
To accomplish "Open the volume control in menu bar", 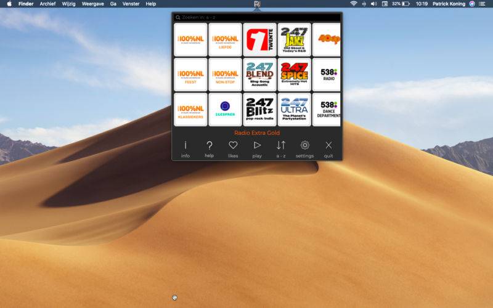I will 374,4.
